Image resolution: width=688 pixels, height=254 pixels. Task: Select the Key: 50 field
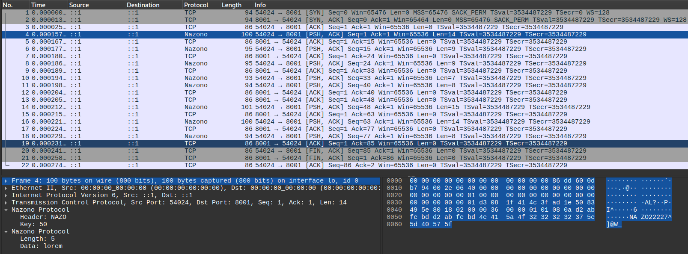[33, 224]
